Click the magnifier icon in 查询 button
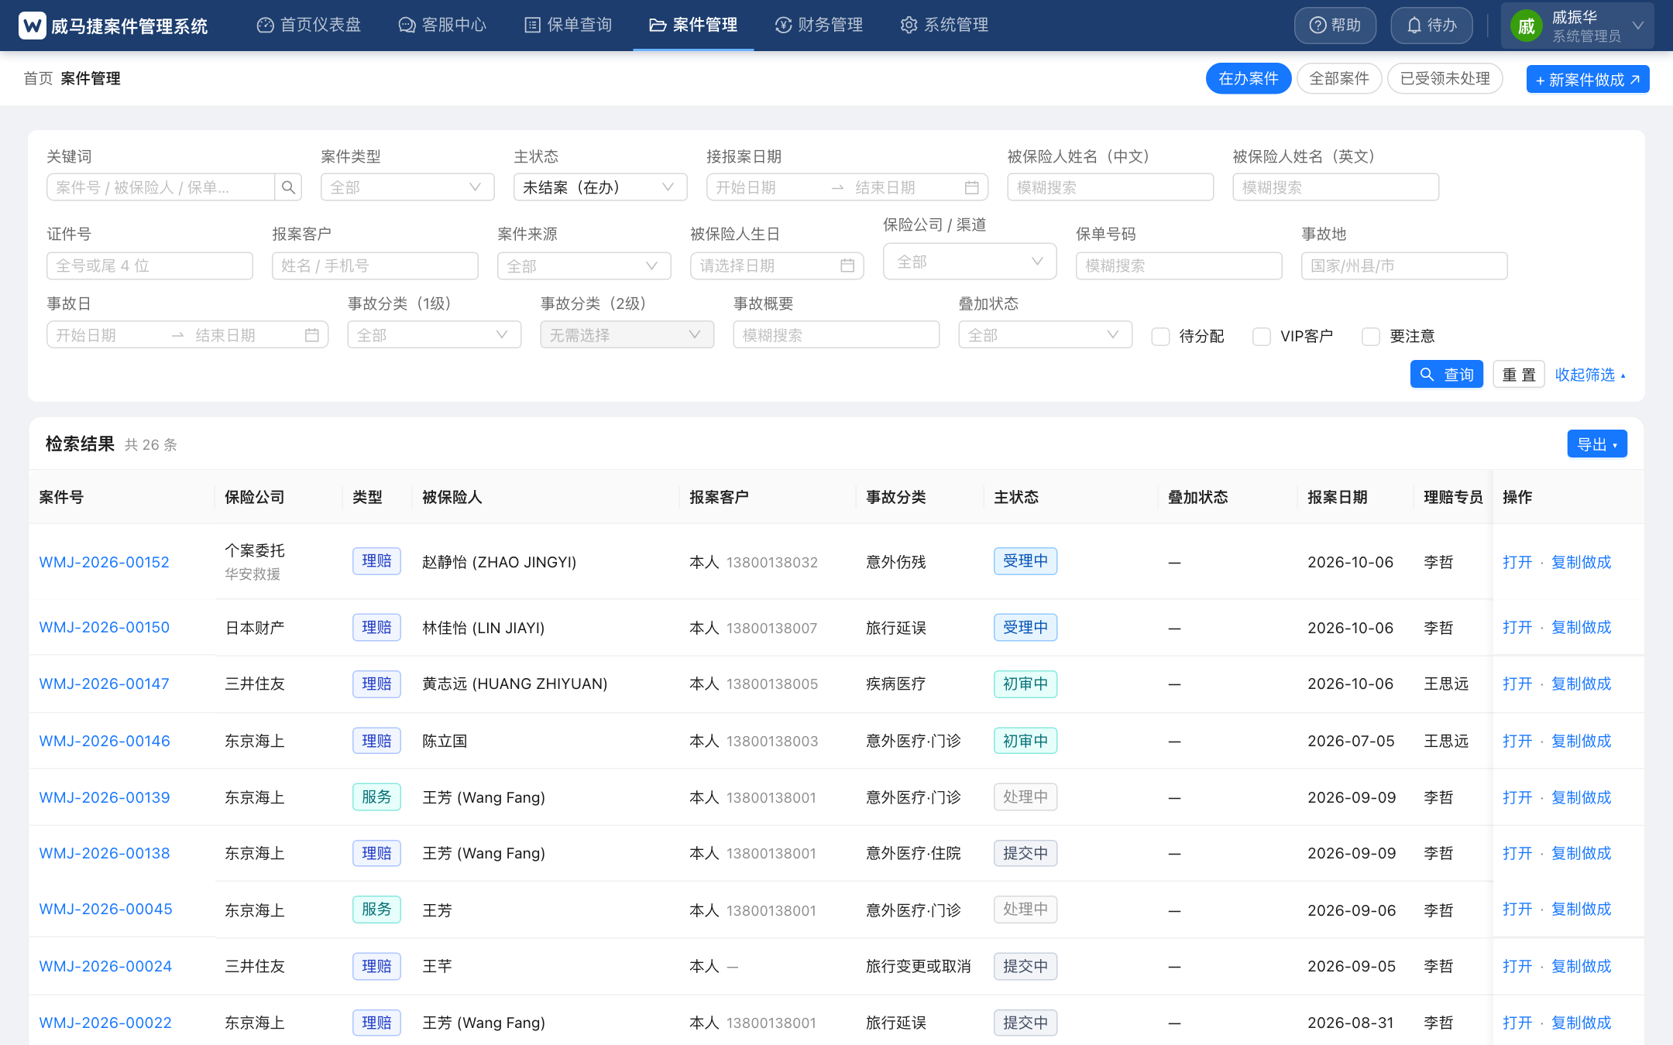Viewport: 1673px width, 1045px height. click(1427, 375)
